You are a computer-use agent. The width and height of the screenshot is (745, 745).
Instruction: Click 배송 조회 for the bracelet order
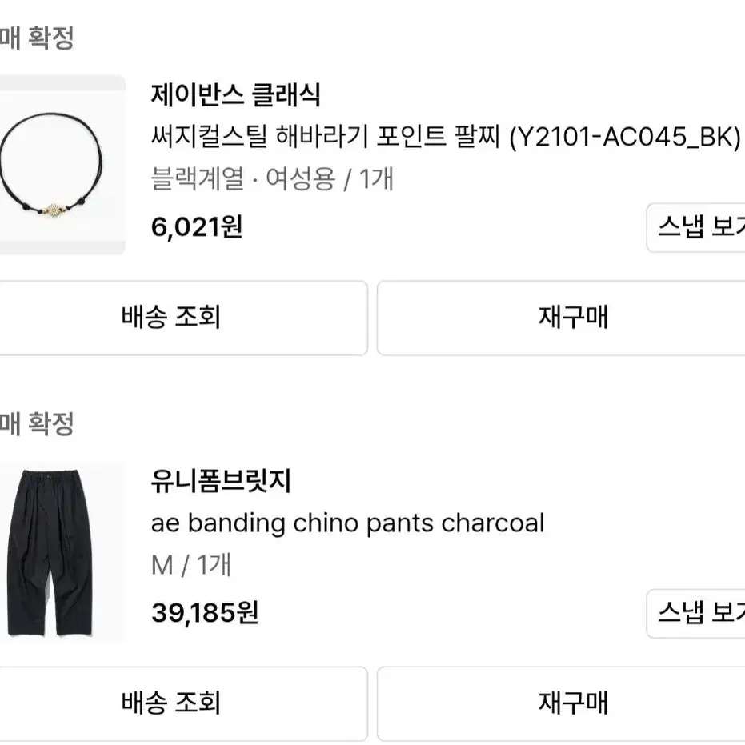(170, 318)
